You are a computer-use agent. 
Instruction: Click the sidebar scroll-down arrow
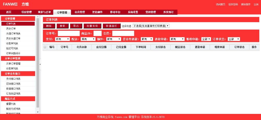pos(38,112)
